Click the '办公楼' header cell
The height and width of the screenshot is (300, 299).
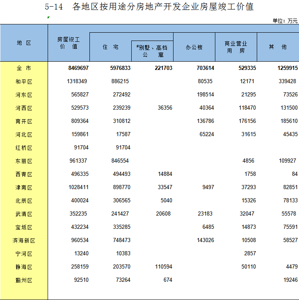194,47
